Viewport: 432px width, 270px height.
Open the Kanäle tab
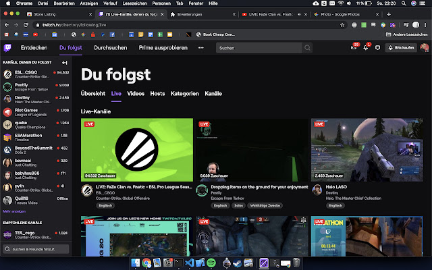[x=213, y=94]
